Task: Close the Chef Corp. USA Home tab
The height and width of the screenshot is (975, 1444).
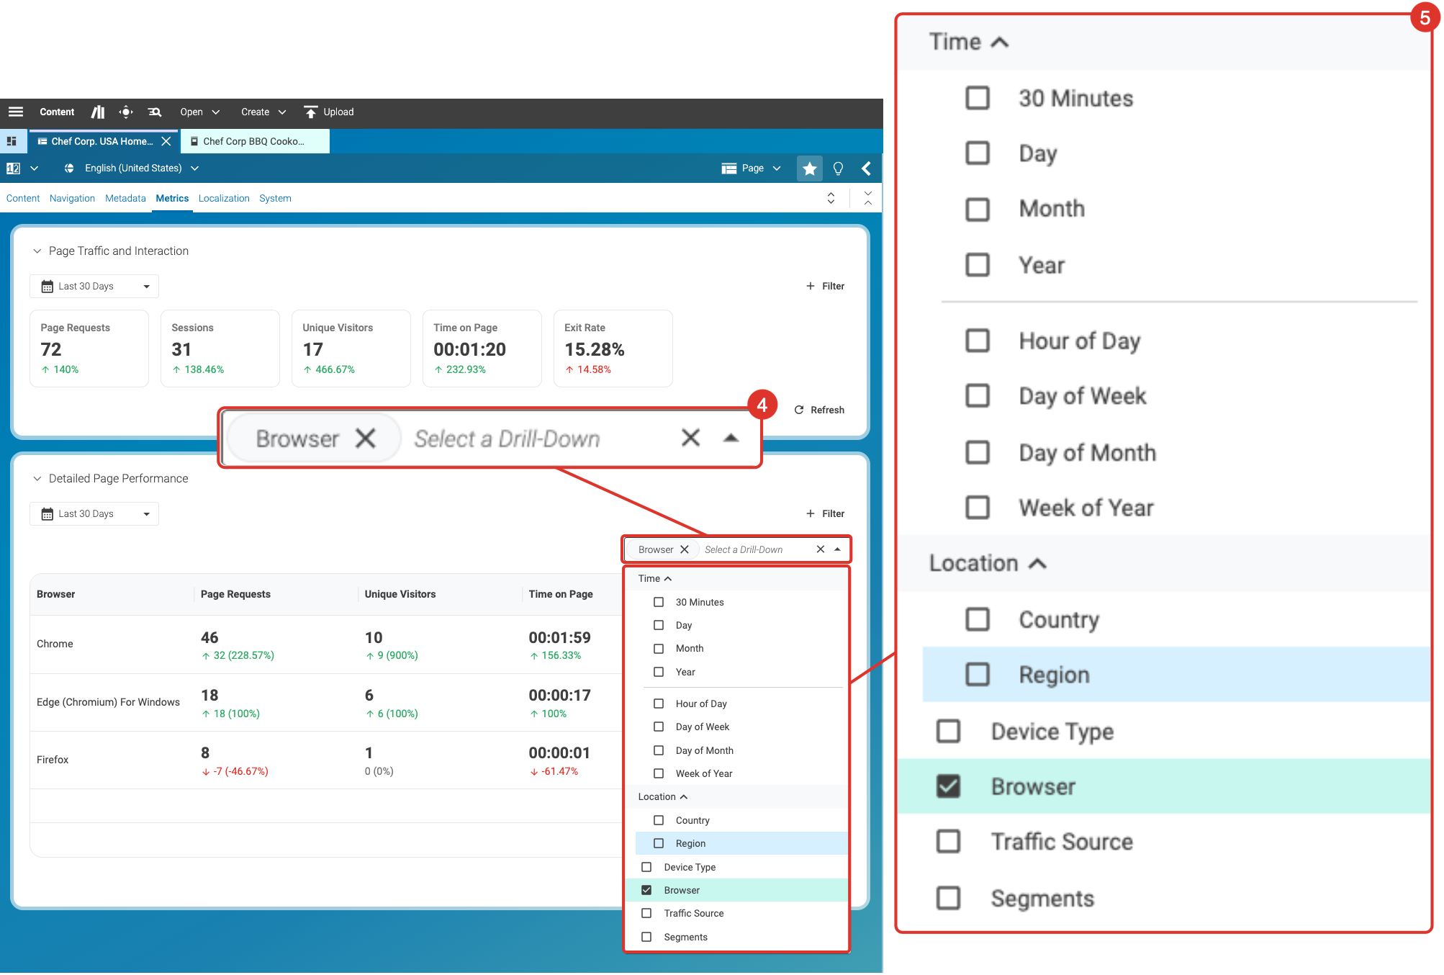Action: pos(166,141)
